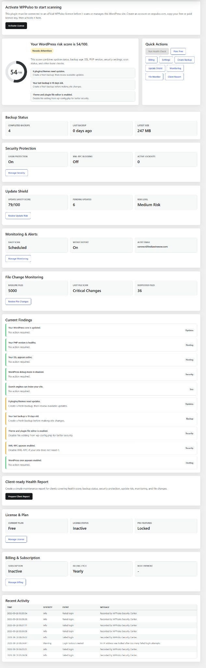This screenshot has height=668, width=206.
Task: Open Settings from Quick Actions
Action: 166,60
